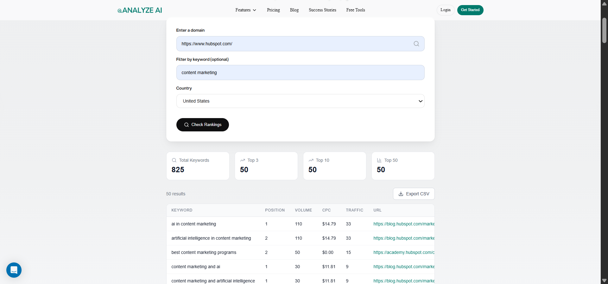Click the 'Top 50' card label
Image resolution: width=608 pixels, height=284 pixels.
pos(391,160)
